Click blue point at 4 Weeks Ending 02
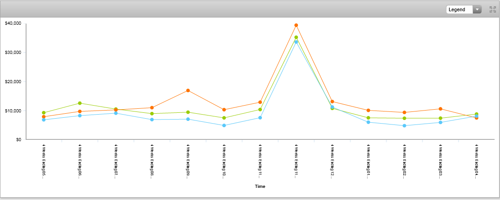 405,126
